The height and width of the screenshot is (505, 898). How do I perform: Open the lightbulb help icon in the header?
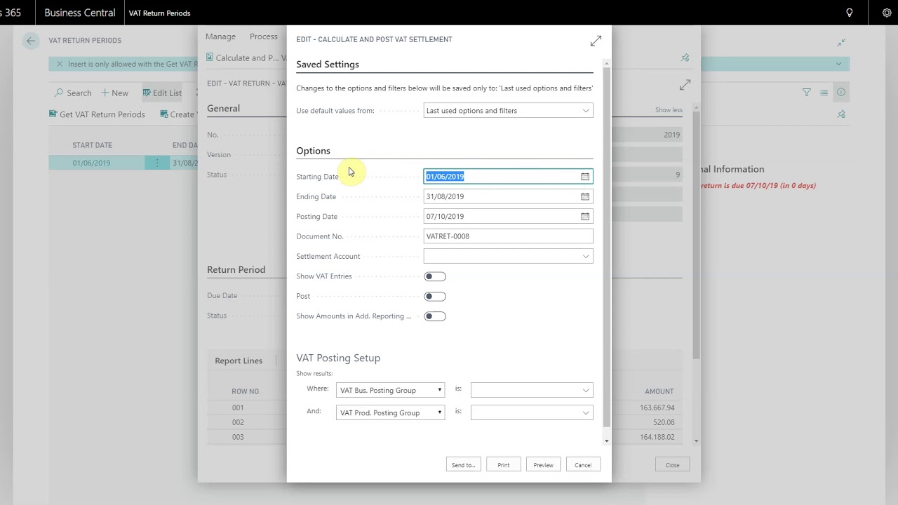tap(850, 13)
